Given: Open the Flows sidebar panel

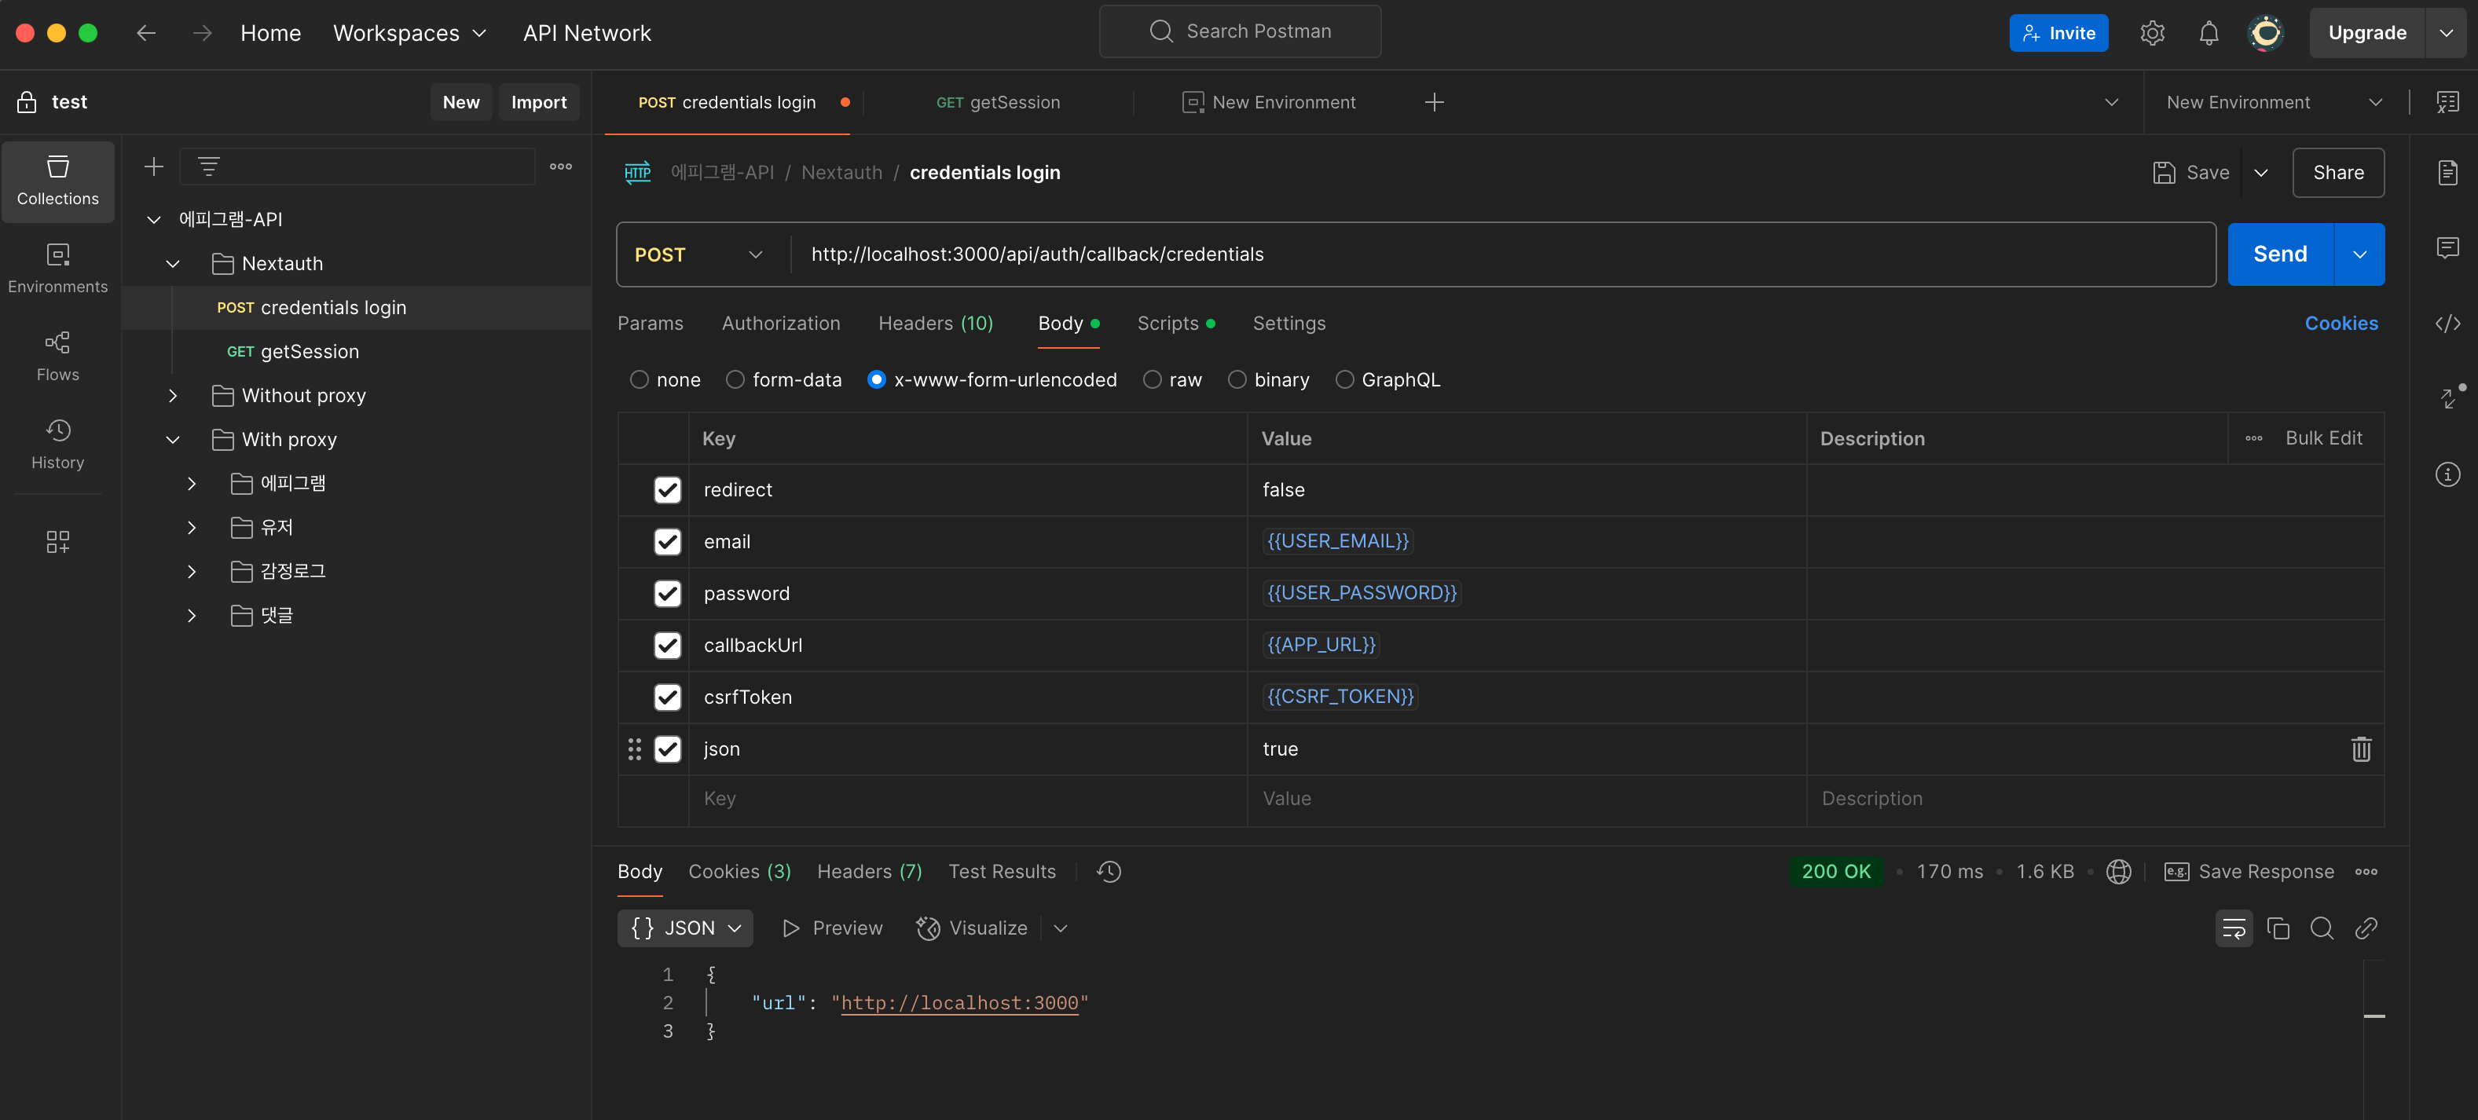Looking at the screenshot, I should (57, 356).
